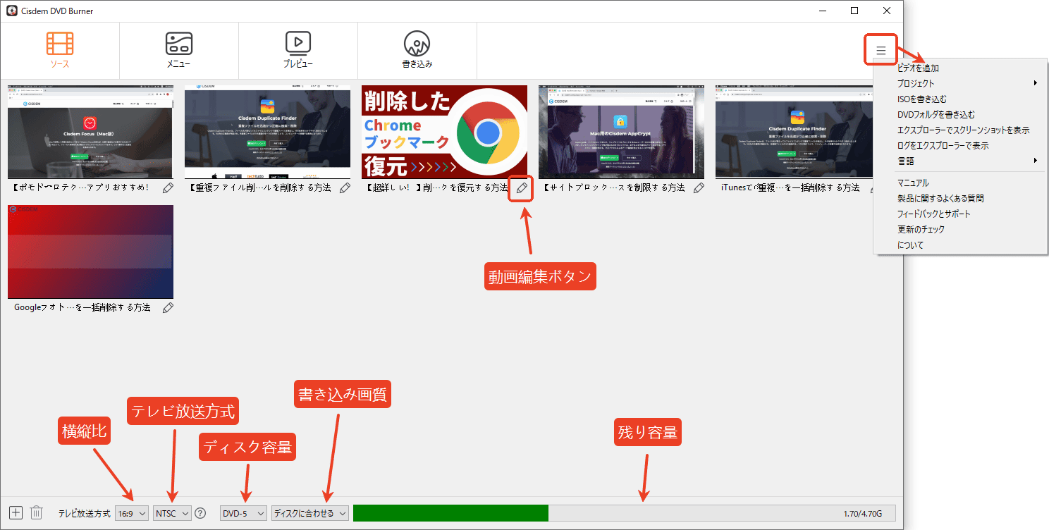
Task: Open the help question mark icon
Action: coord(200,512)
